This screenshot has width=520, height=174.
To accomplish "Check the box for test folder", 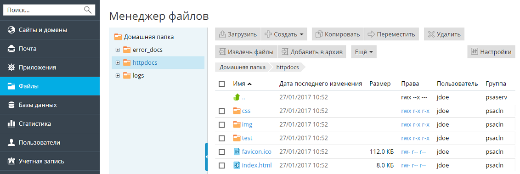I will click(x=222, y=138).
